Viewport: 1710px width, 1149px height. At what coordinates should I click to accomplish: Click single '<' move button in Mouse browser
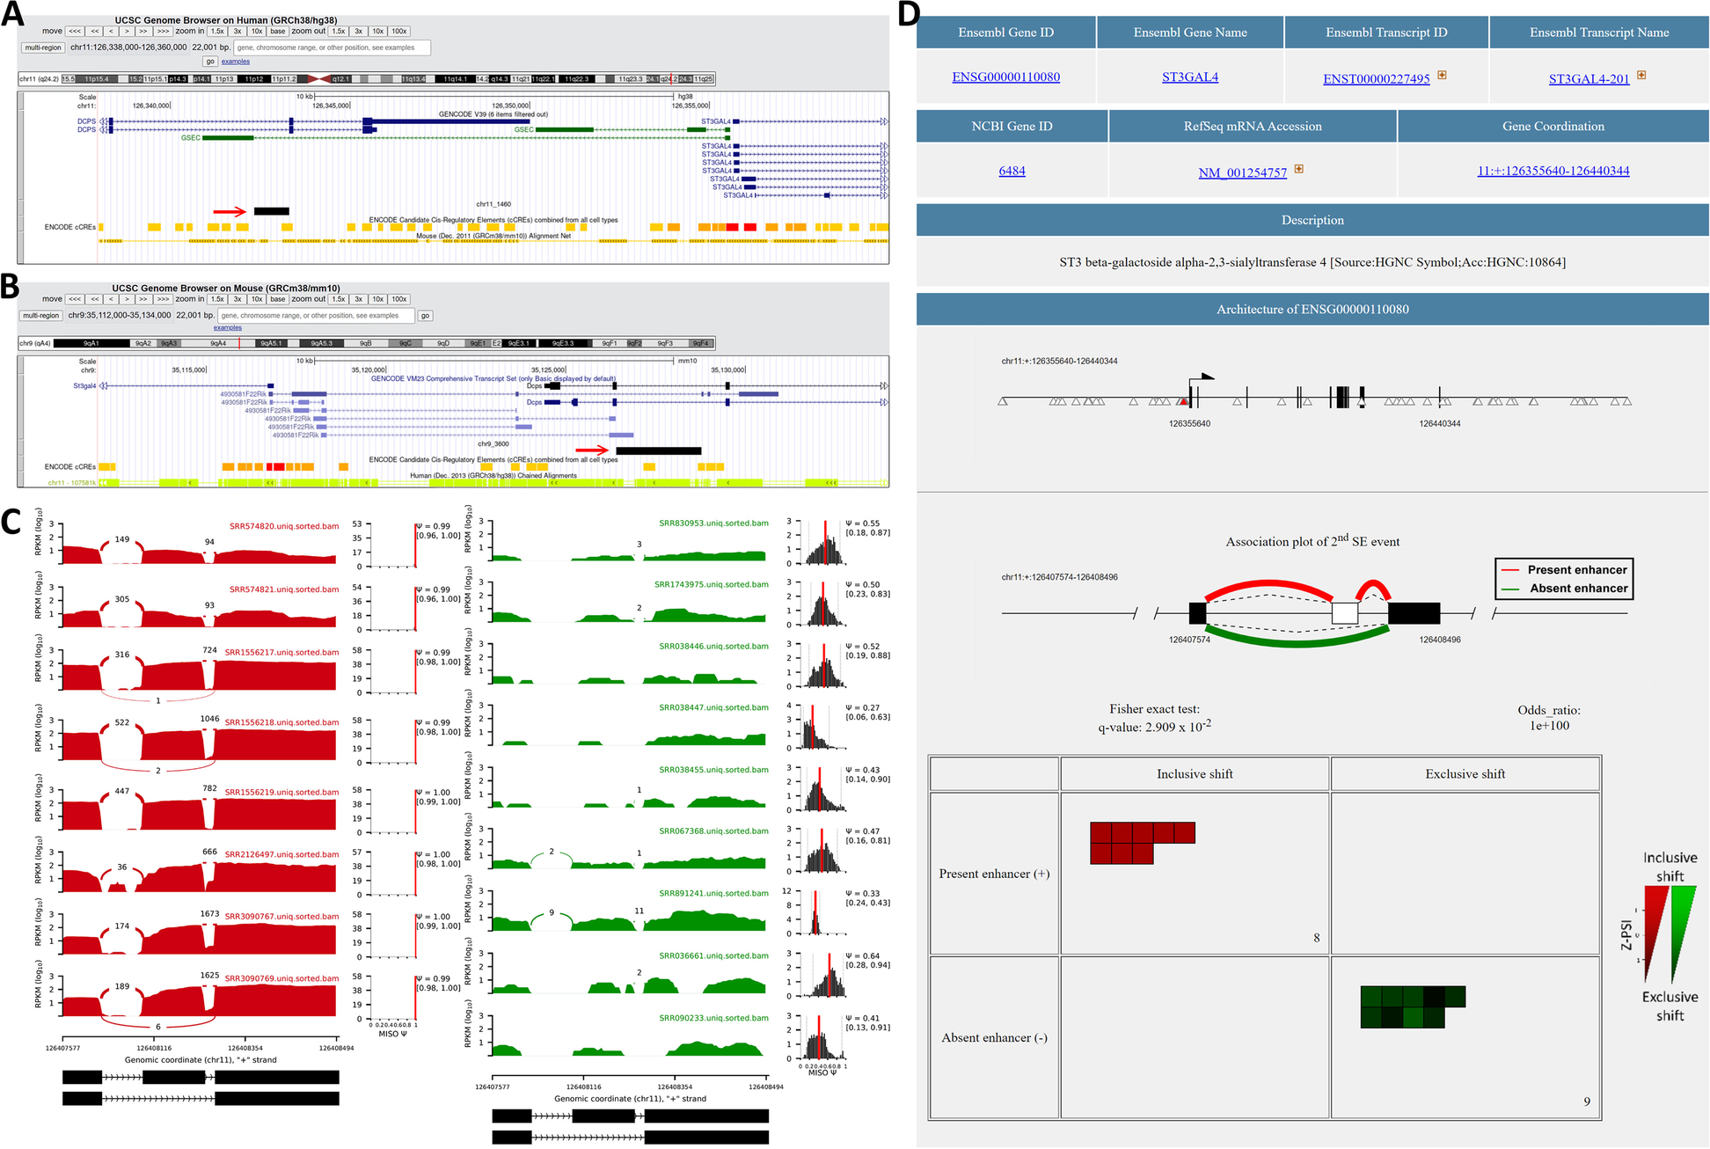(x=111, y=299)
